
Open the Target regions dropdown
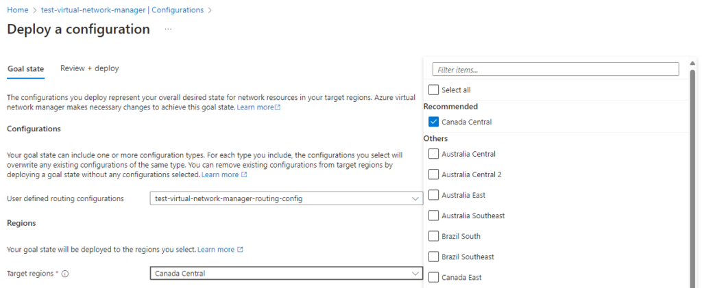click(x=286, y=273)
